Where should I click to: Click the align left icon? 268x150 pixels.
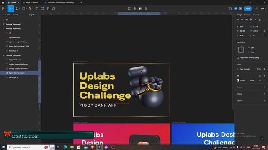click(x=237, y=20)
